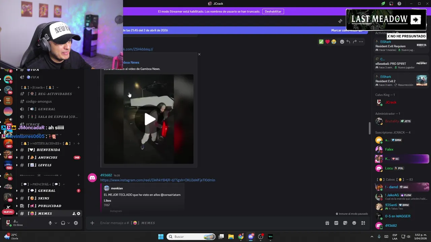Open the headphones output options arrow
The width and height of the screenshot is (431, 242).
(x=69, y=223)
